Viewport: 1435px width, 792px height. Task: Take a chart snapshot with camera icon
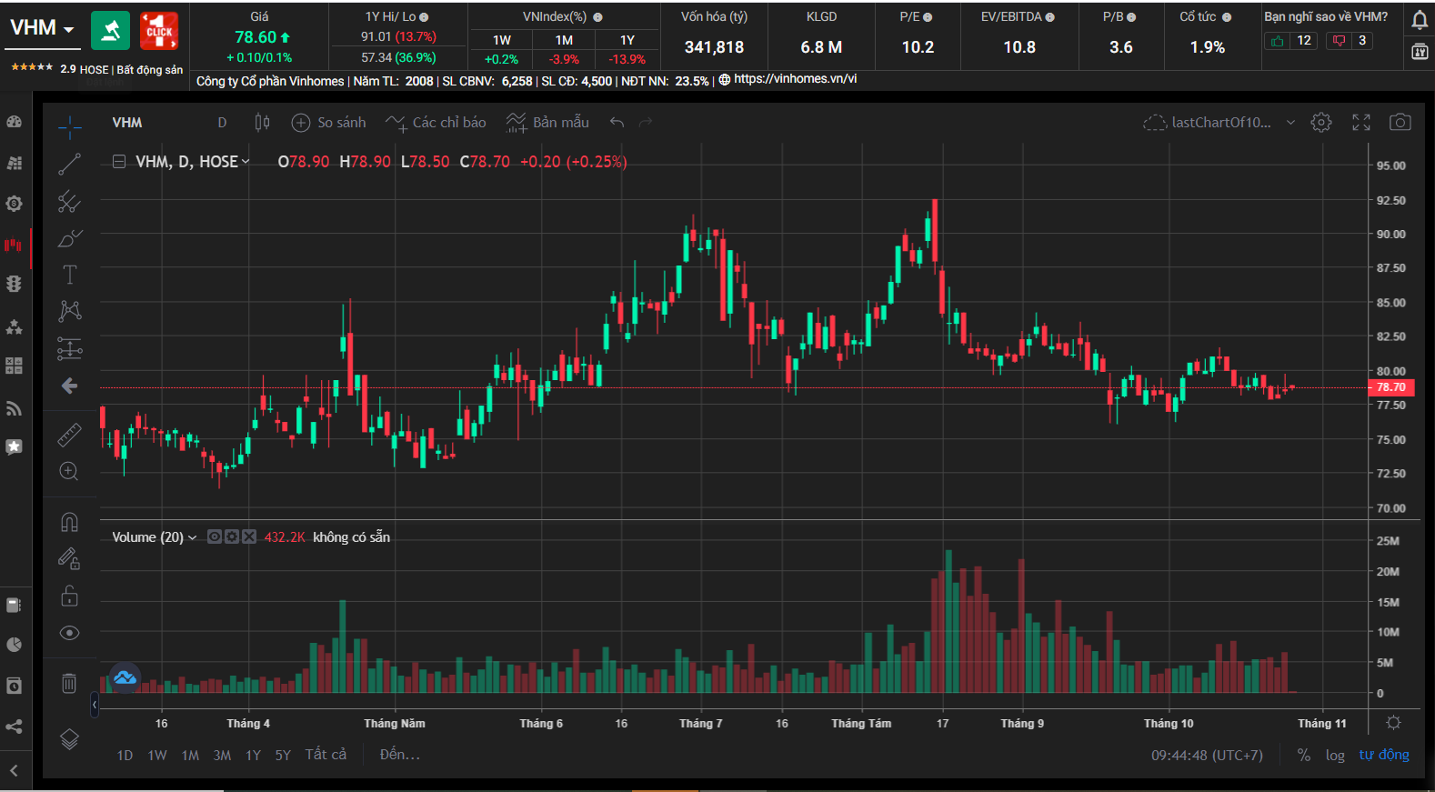coord(1400,122)
